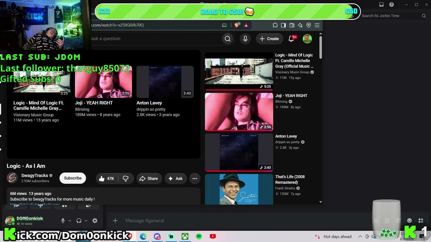The width and height of the screenshot is (431, 242).
Task: Toggle the browser sidebar panel icon
Action: pyautogui.click(x=284, y=25)
